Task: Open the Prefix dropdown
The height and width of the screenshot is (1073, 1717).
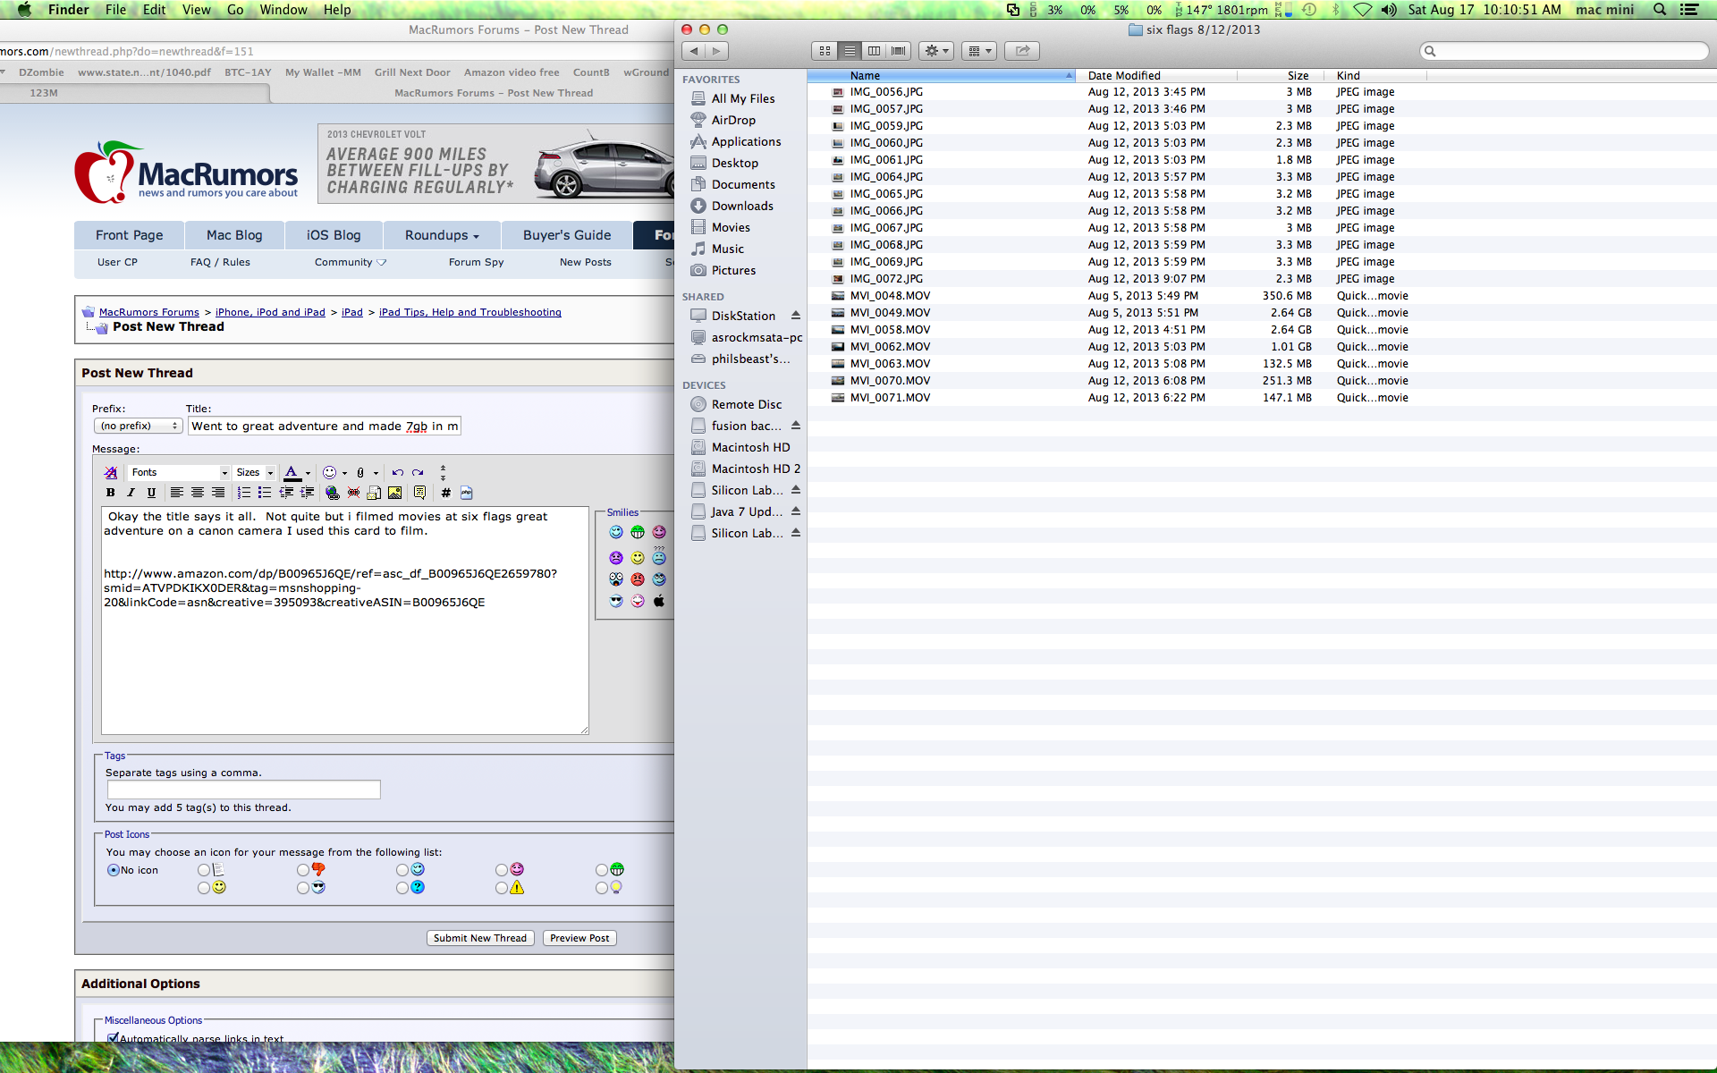Action: point(138,426)
